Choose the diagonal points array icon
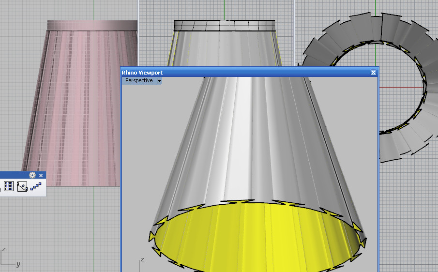Screen dimensions: 438x272 (x=36, y=186)
